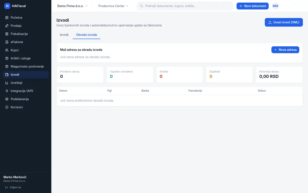Select the Obrada izvoda tab
Image resolution: width=308 pixels, height=193 pixels.
pyautogui.click(x=86, y=35)
